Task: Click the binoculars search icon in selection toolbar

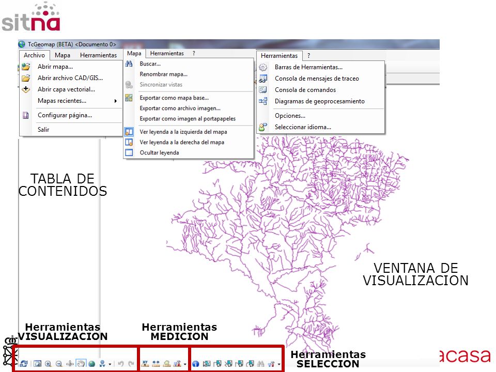Action: [260, 364]
